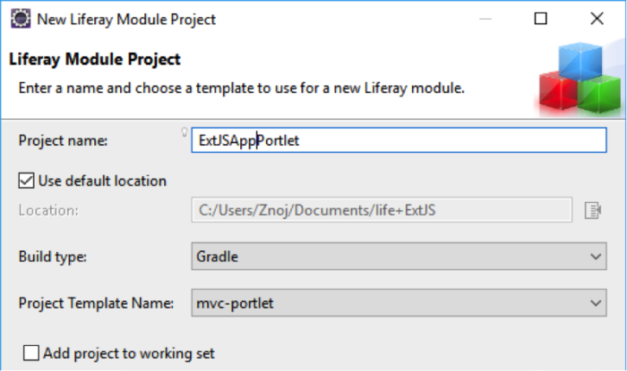Click the 'Use default location' label text
The width and height of the screenshot is (627, 371).
(x=102, y=181)
